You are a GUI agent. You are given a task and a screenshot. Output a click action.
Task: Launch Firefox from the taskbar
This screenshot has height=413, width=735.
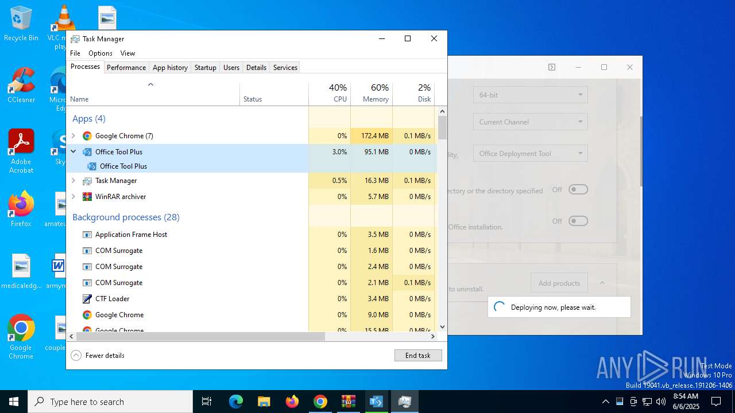coord(292,402)
